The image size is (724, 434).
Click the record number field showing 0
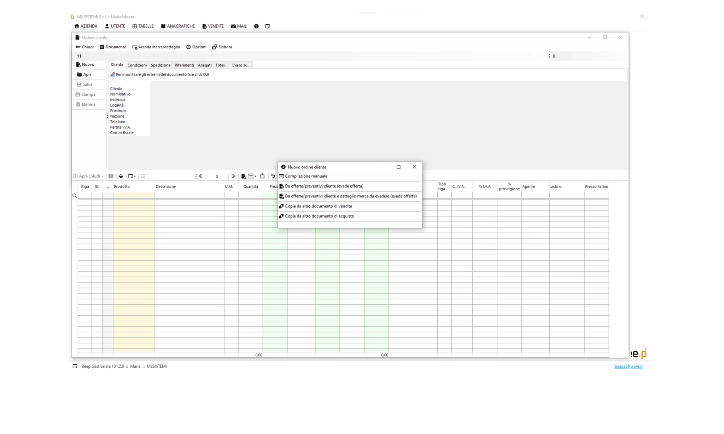(217, 176)
